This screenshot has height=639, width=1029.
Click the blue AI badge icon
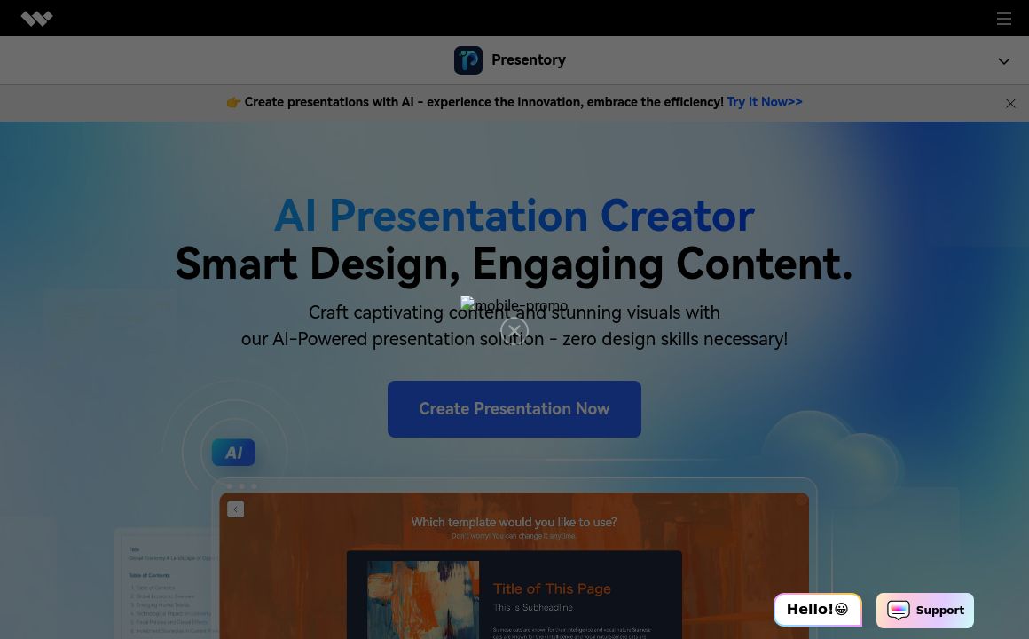coord(233,453)
